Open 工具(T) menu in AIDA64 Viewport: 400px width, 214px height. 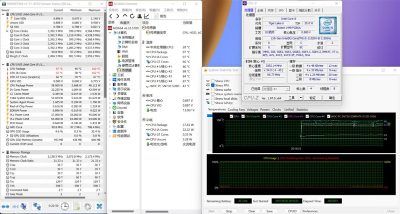168,10
